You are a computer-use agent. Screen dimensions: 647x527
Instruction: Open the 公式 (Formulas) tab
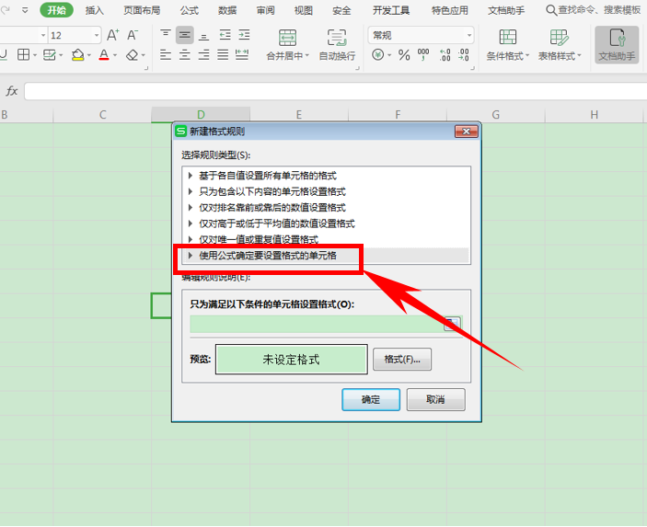point(189,10)
